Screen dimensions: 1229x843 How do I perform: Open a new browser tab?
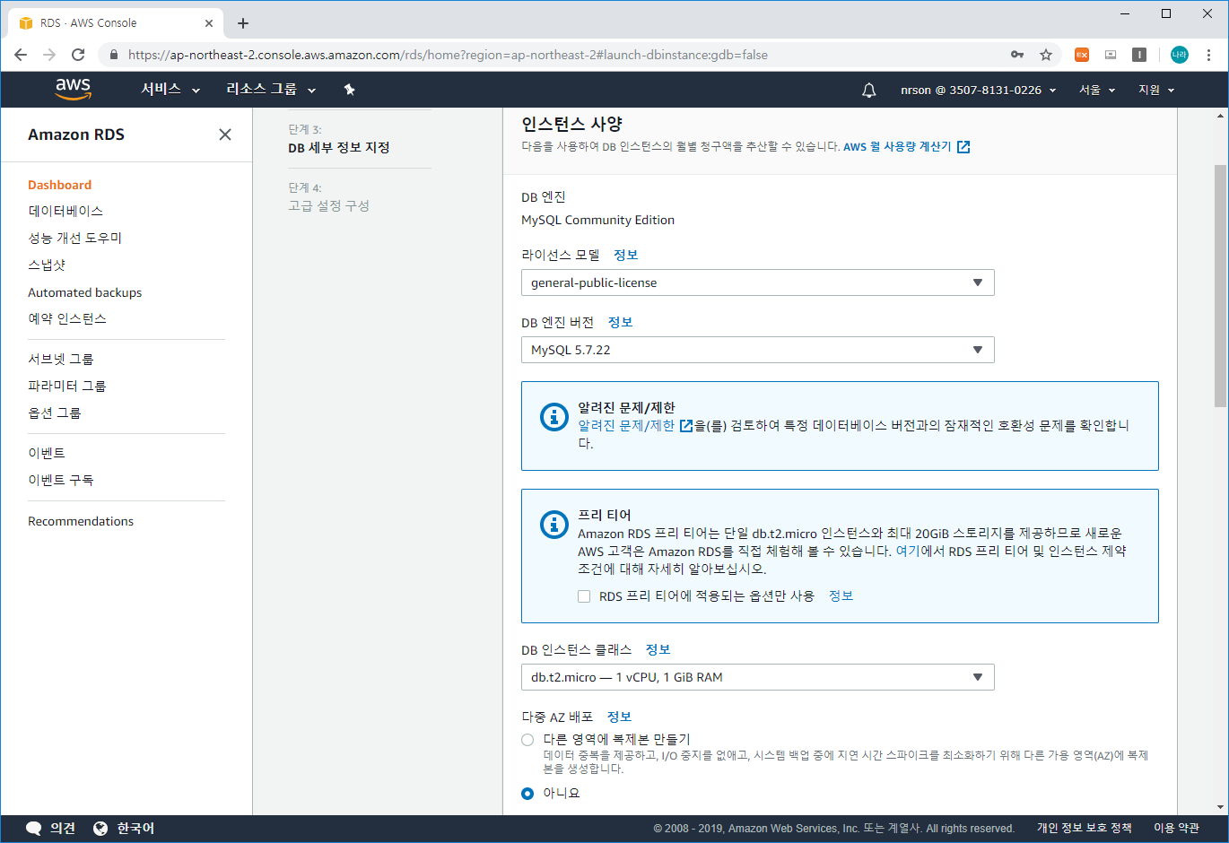243,23
